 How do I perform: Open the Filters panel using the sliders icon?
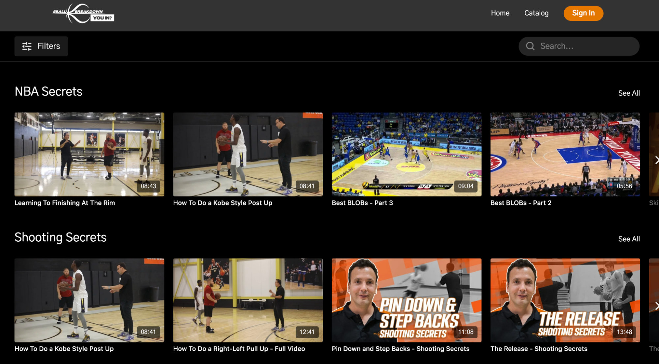[x=41, y=46]
